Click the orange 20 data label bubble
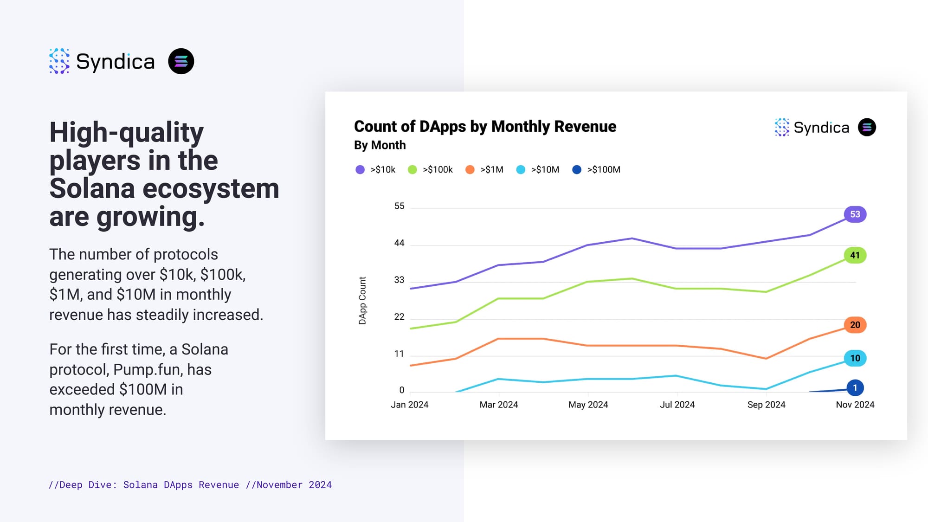Image resolution: width=928 pixels, height=522 pixels. (855, 325)
